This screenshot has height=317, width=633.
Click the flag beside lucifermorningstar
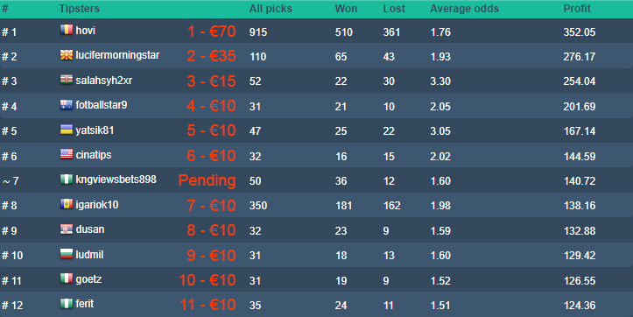pos(67,55)
